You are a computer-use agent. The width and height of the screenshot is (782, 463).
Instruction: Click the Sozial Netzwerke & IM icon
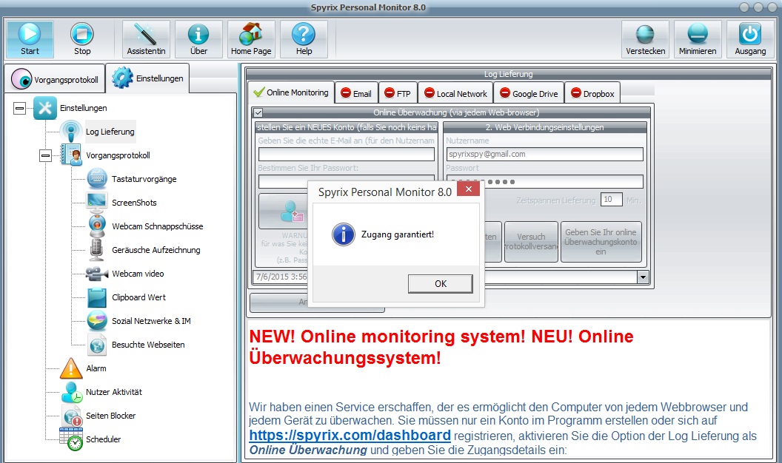click(x=97, y=320)
